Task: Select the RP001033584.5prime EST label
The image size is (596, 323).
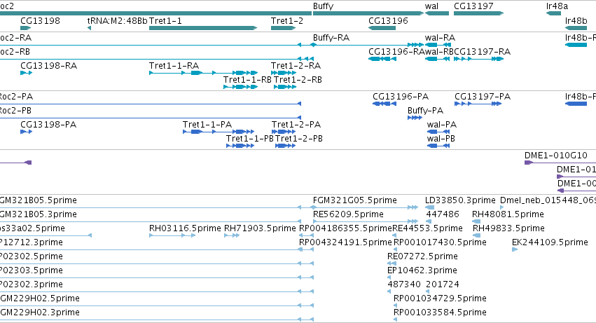Action: pos(440,312)
